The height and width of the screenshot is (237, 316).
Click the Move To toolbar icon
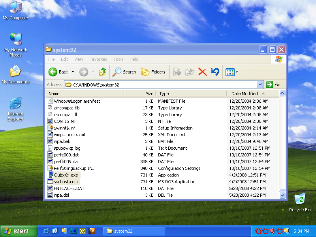point(177,72)
